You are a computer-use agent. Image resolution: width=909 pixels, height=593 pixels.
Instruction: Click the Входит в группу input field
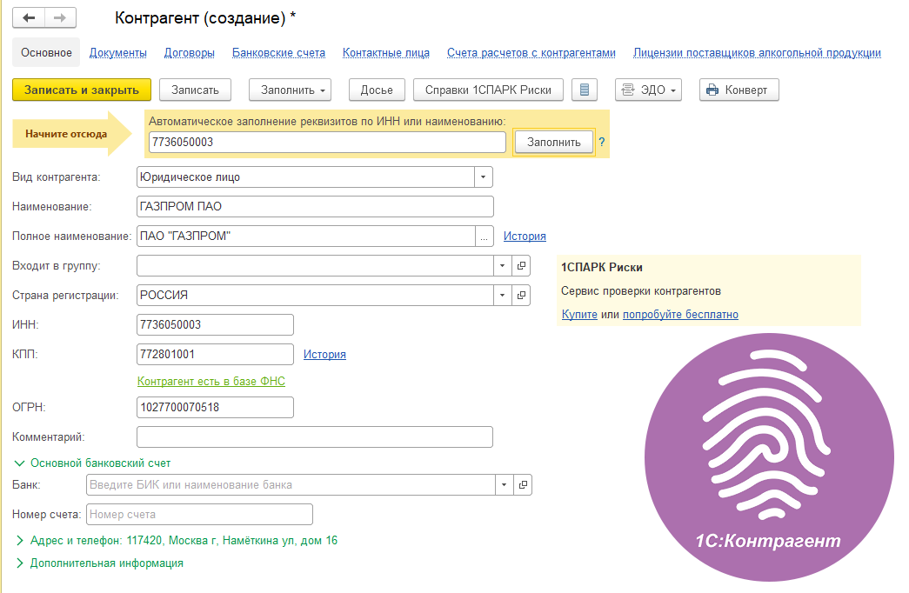[316, 265]
